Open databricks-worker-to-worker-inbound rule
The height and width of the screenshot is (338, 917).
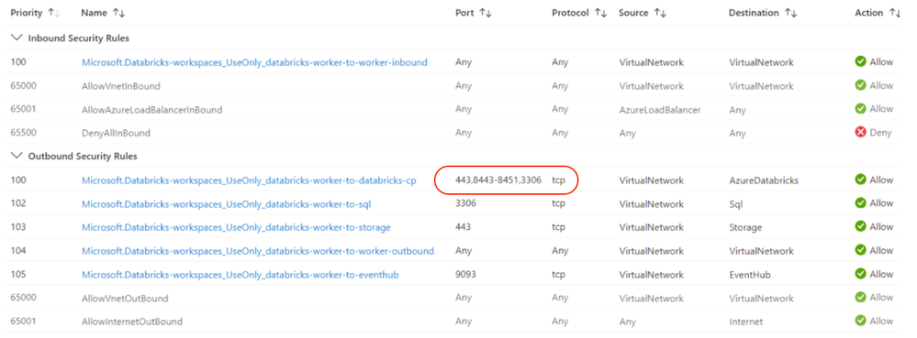coord(254,62)
